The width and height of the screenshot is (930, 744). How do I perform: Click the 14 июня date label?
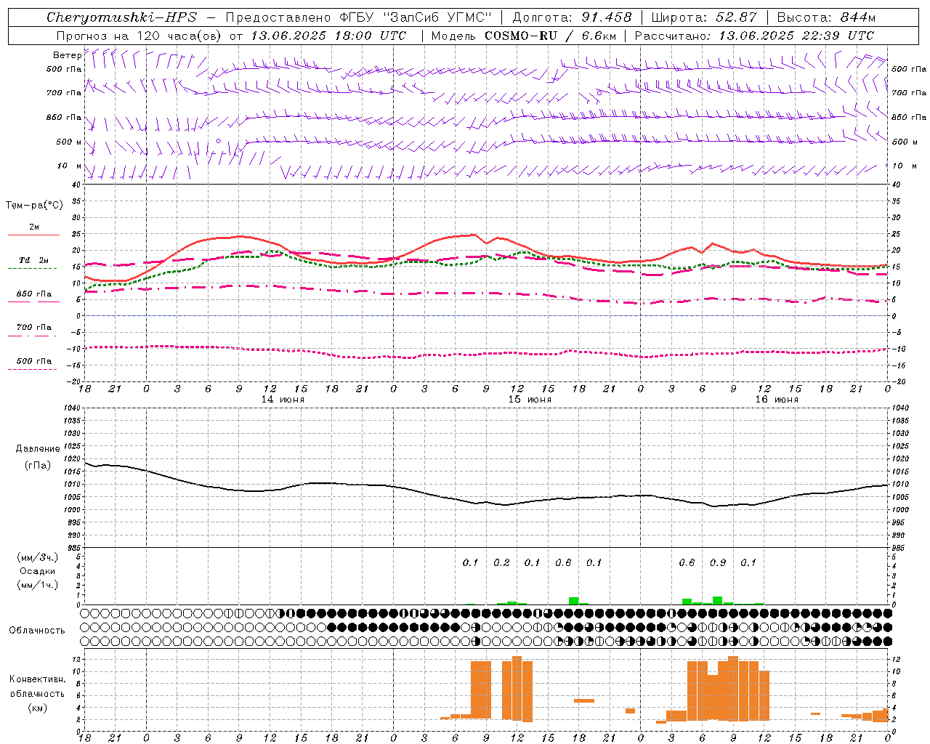[283, 400]
